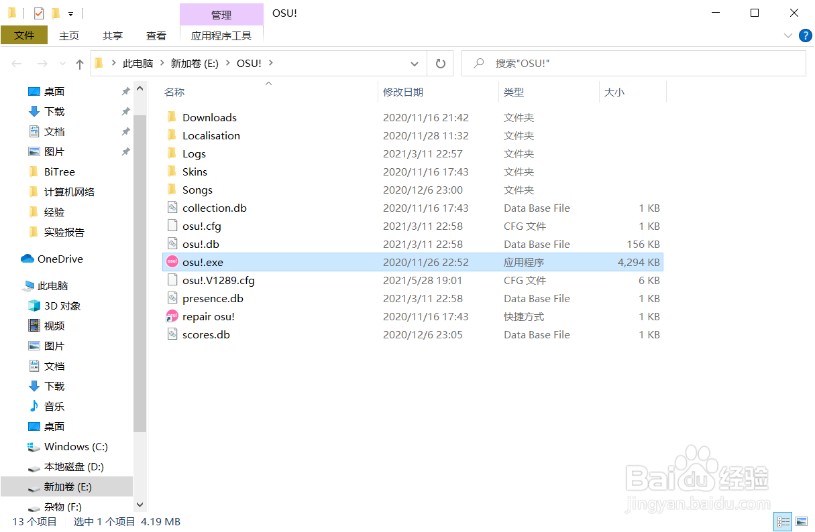Go back with the left arrow button

(x=17, y=64)
